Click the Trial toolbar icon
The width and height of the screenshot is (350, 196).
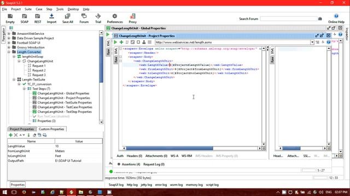click(98, 19)
